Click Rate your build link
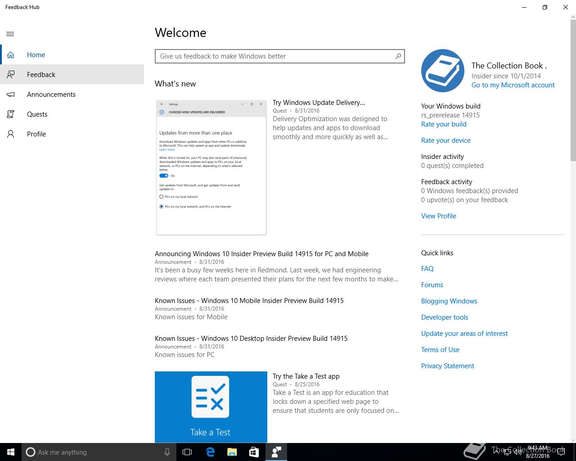 point(444,124)
